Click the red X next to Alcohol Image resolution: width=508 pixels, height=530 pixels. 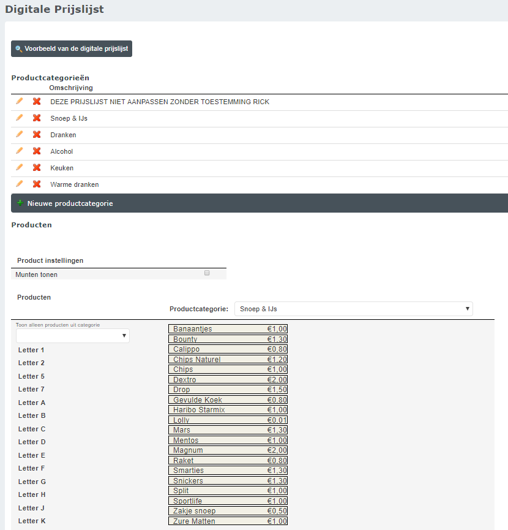(x=37, y=151)
